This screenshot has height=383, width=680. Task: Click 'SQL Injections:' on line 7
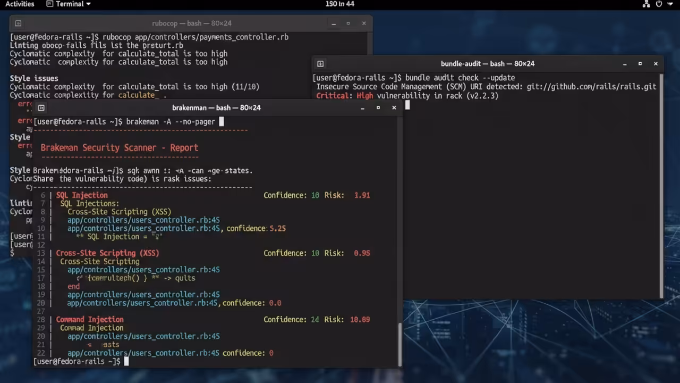(90, 204)
